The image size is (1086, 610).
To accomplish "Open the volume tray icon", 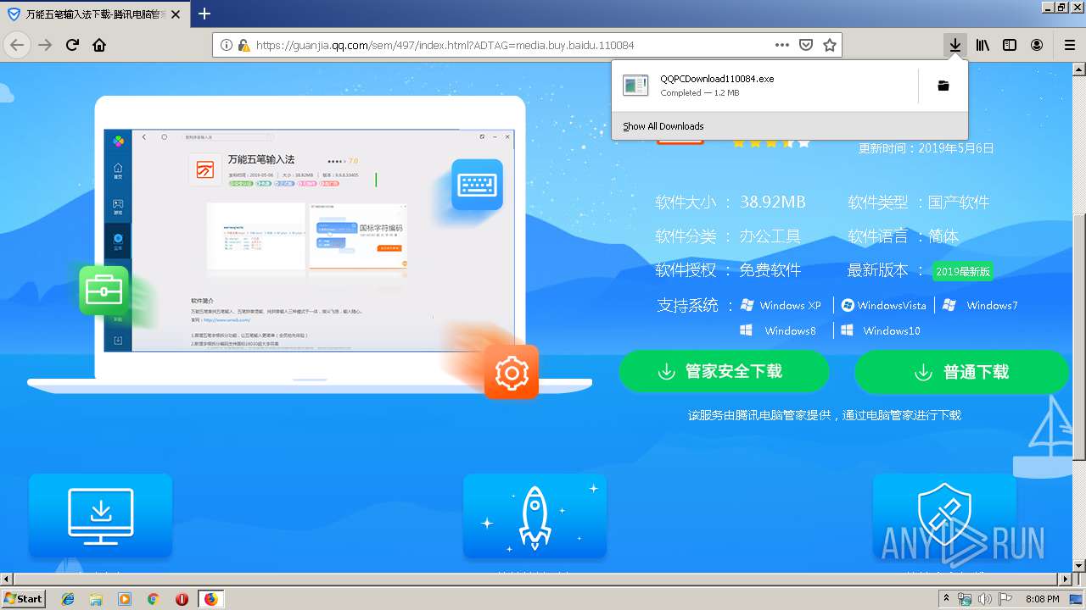I will tap(984, 599).
